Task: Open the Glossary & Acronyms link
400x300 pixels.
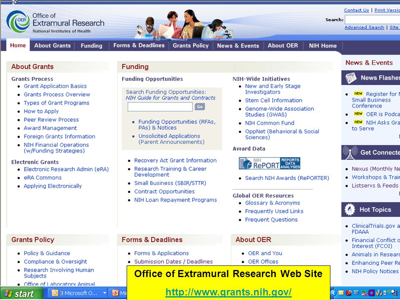Action: click(x=272, y=203)
